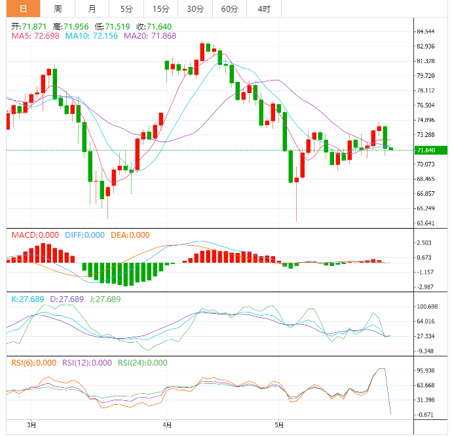The height and width of the screenshot is (437, 454).
Task: Choose the 30分 timeframe tab
Action: click(195, 9)
